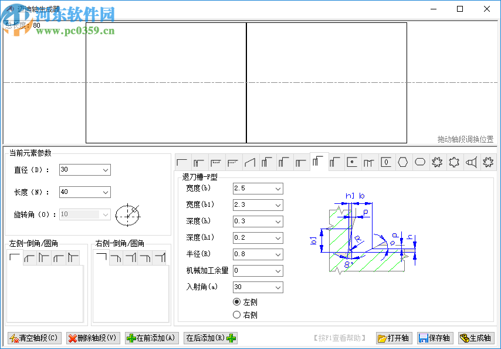Screen dimensions: 501x349
Task: Select the sound-cone segment icon near the right
Action: (x=470, y=162)
